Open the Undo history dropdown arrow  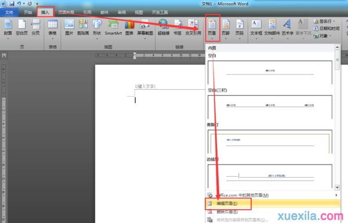point(24,3)
